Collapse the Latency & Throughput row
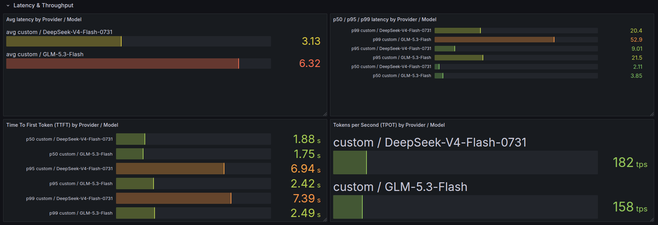 pos(8,6)
